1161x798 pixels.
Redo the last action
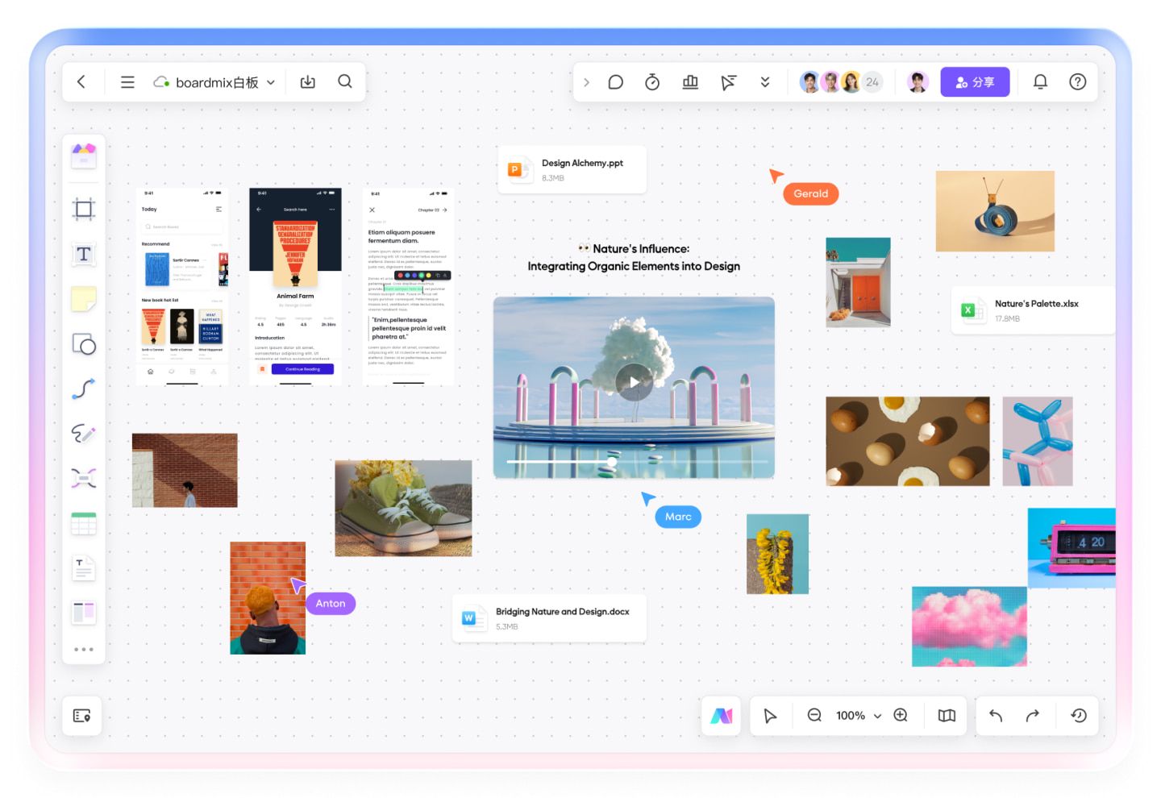1033,716
